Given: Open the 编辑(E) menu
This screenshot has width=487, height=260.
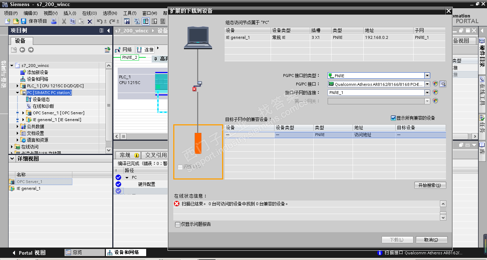Looking at the screenshot, I should point(30,13).
